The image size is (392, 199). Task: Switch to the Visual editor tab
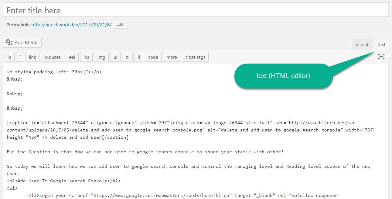(362, 45)
